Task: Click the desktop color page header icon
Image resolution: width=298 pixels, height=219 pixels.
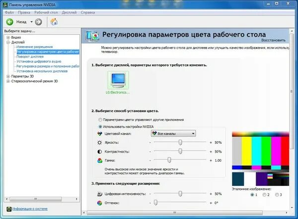Action: [x=92, y=36]
